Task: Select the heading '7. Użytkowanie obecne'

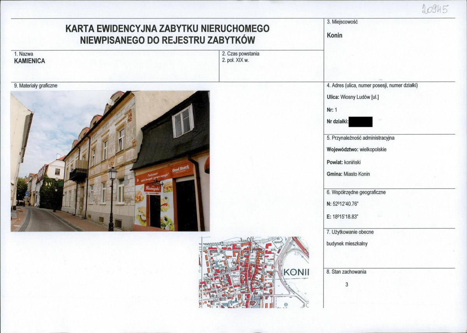Action: (x=350, y=232)
